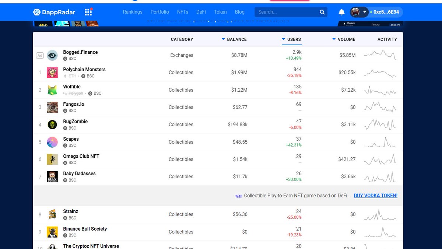442x249 pixels.
Task: Go to the Token page
Action: point(221,12)
